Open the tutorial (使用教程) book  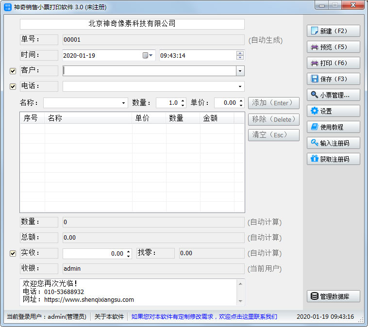click(315, 127)
